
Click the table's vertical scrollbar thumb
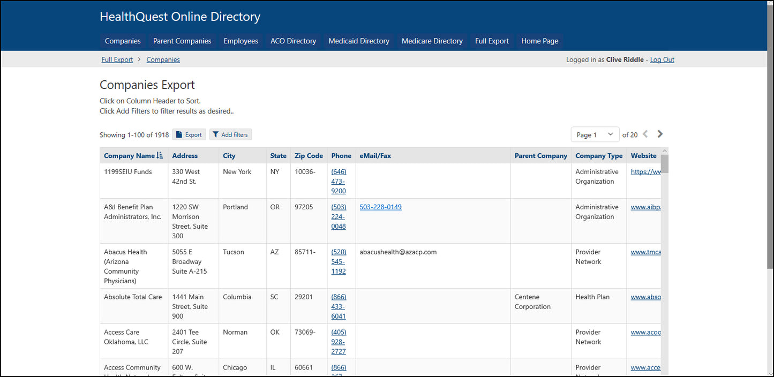tap(664, 164)
